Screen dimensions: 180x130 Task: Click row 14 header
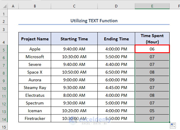[x=4, y=118]
